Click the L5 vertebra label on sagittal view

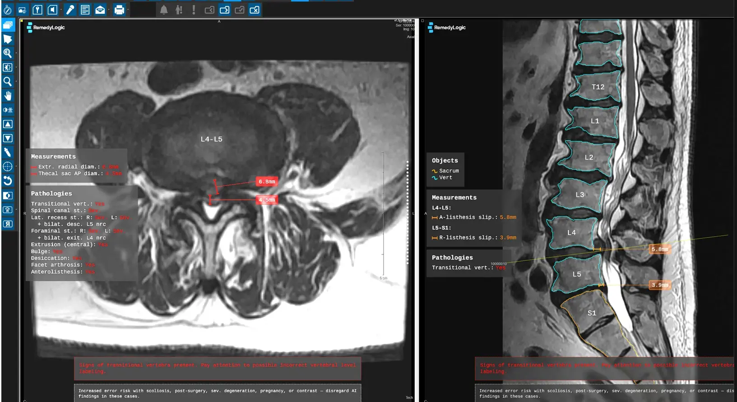tap(577, 274)
